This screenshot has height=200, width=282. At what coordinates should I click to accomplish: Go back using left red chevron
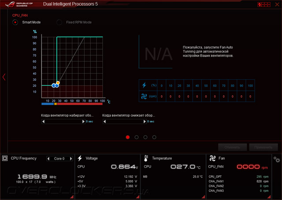[x=4, y=77]
